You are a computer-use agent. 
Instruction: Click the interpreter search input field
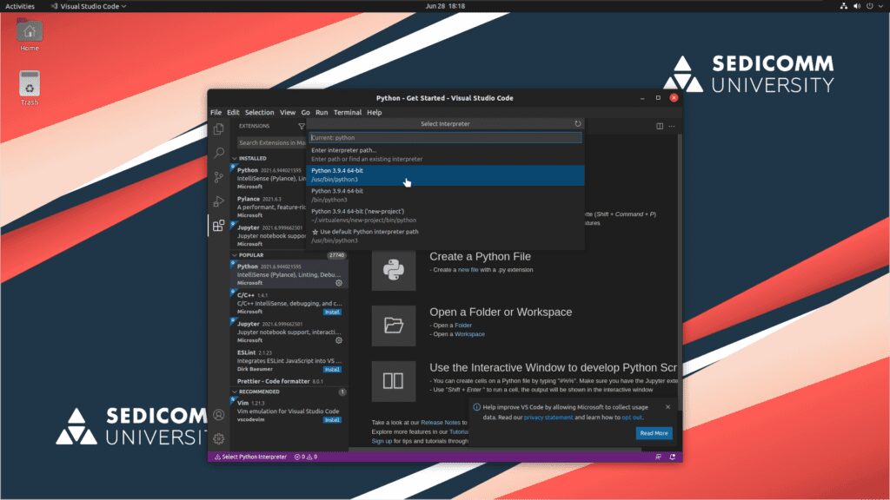click(445, 137)
